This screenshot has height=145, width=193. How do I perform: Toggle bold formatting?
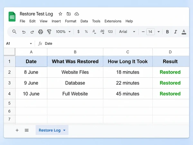tap(167, 32)
